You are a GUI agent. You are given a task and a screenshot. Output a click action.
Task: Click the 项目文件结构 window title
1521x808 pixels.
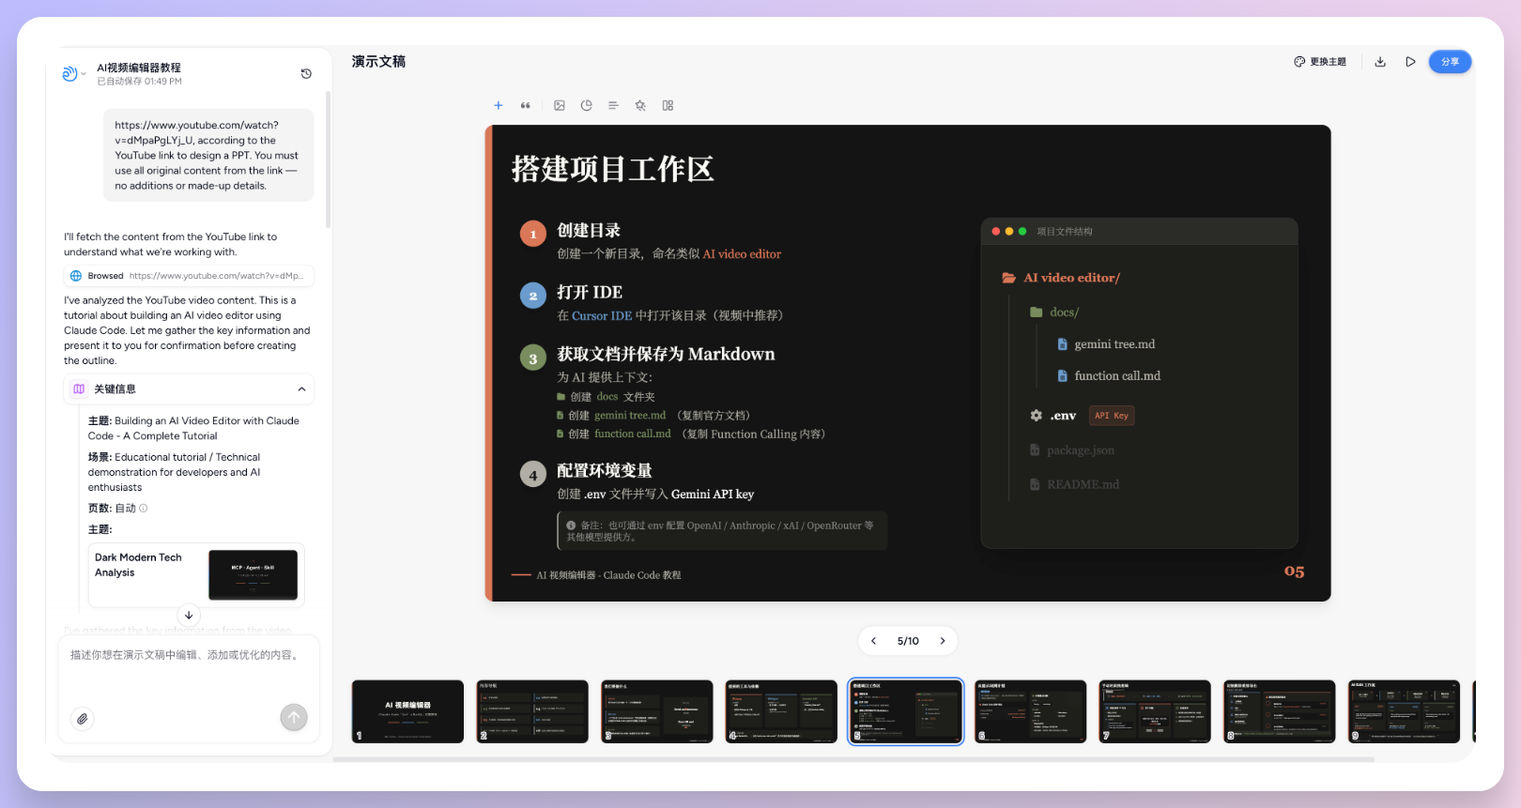click(1065, 231)
